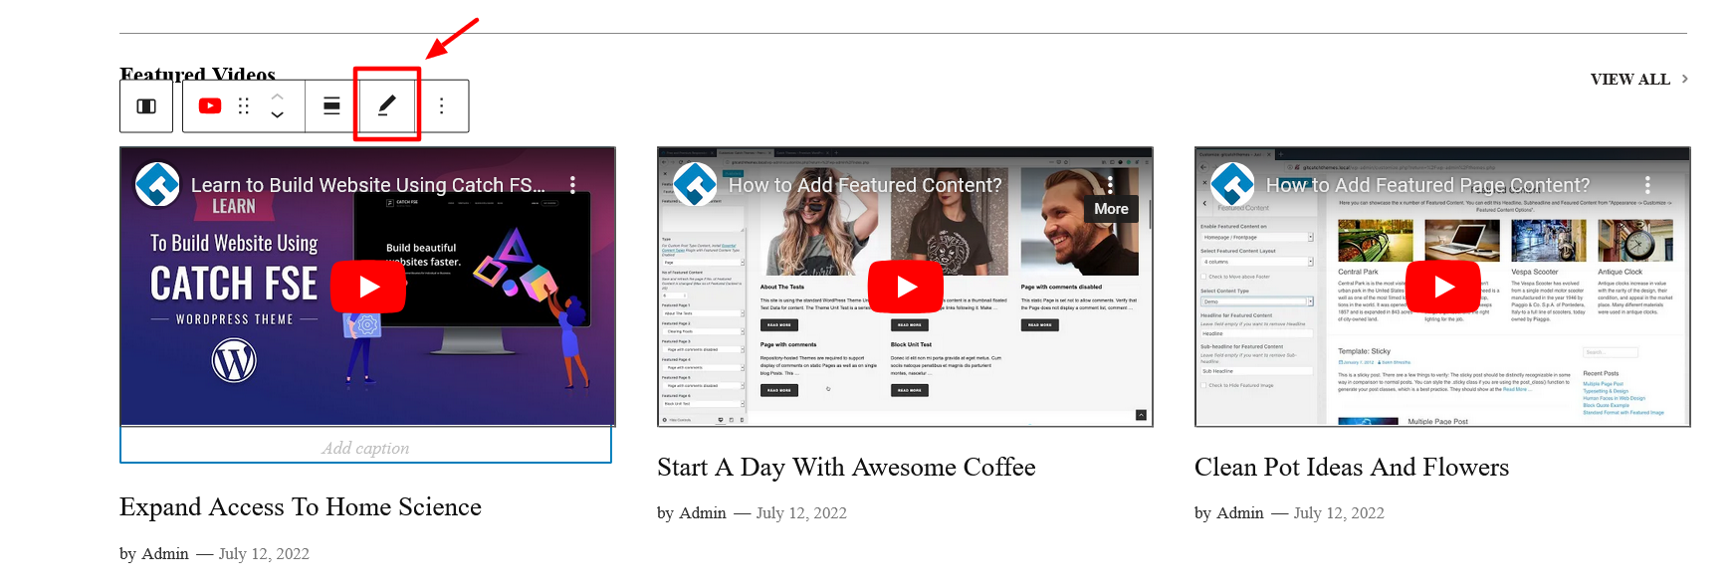Click the chevron next to VIEW ALL
The image size is (1732, 588).
1685,79
